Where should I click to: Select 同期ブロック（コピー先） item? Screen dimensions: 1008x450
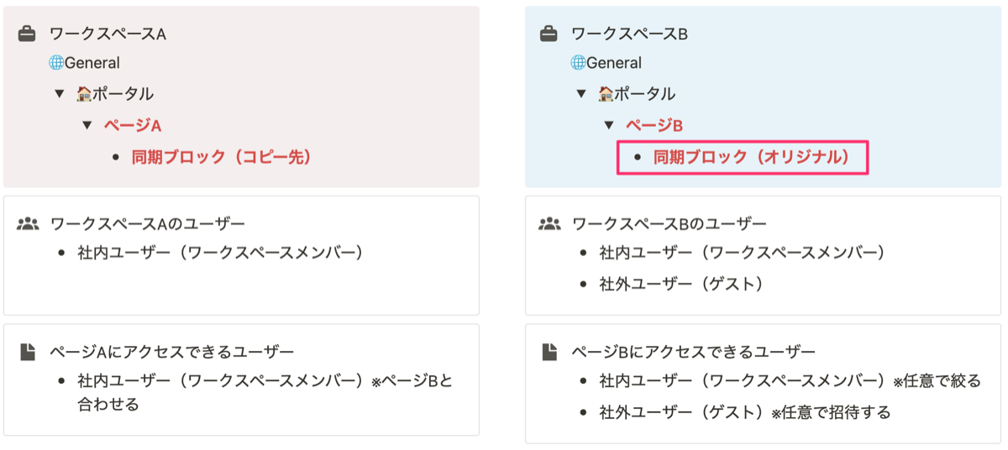[x=221, y=156]
